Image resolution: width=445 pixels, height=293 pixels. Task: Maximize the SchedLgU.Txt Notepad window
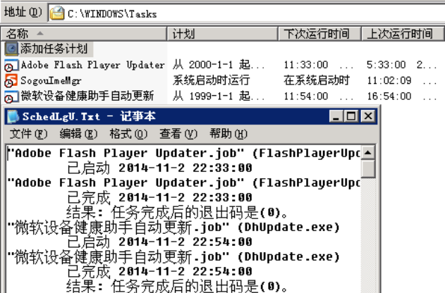pos(351,116)
